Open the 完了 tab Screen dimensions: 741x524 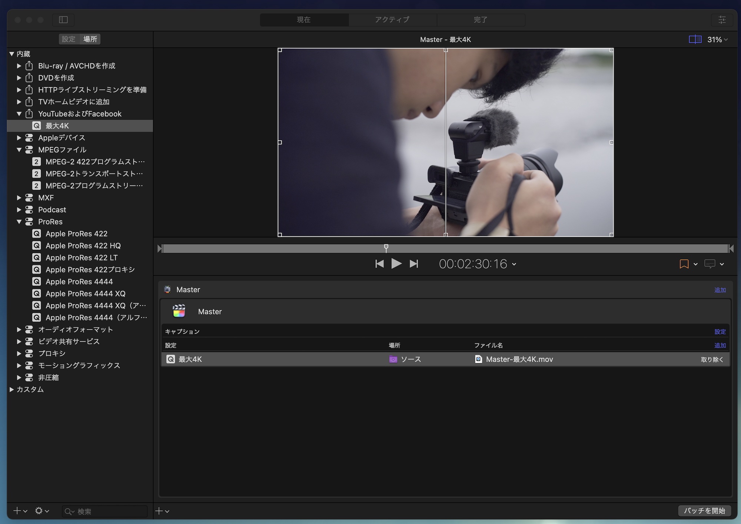click(480, 20)
